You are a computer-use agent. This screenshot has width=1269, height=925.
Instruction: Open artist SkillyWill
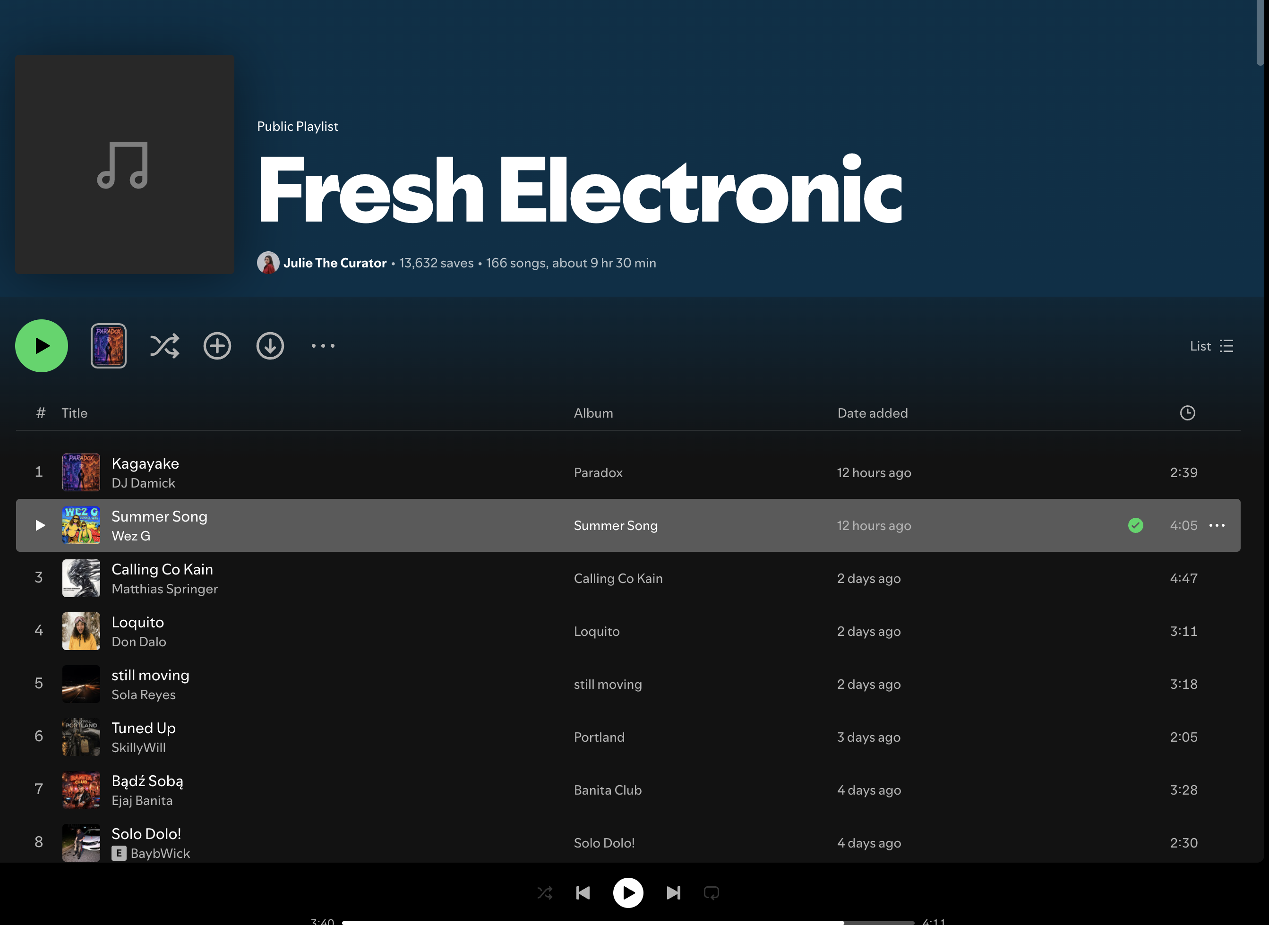tap(138, 747)
